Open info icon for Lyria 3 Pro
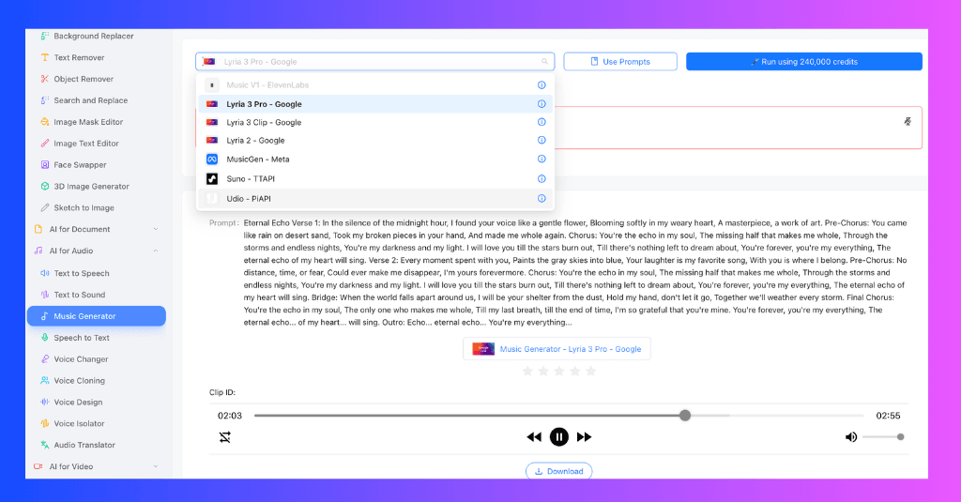961x502 pixels. click(x=542, y=104)
